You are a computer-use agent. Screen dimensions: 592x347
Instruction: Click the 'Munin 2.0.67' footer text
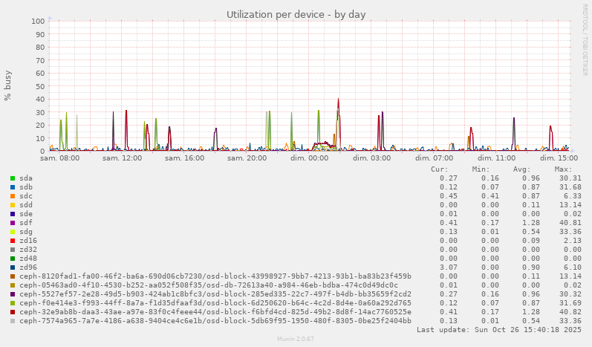point(296,339)
